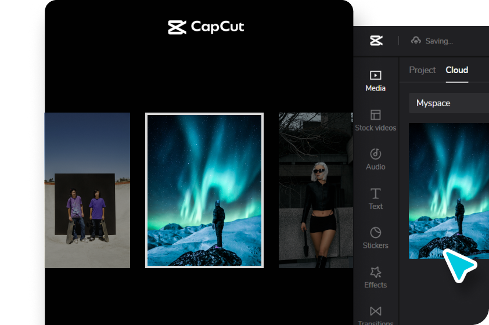Open the Stickers panel
The image size is (489, 325).
point(375,233)
